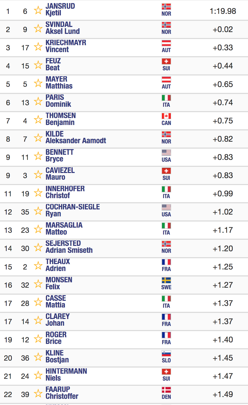
Task: View Paris Dominik athlete details
Action: 58,101
